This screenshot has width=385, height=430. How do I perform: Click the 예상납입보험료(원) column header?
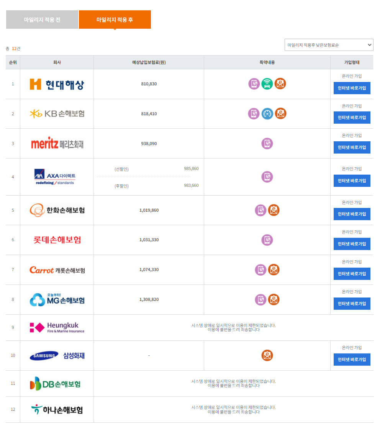[149, 62]
